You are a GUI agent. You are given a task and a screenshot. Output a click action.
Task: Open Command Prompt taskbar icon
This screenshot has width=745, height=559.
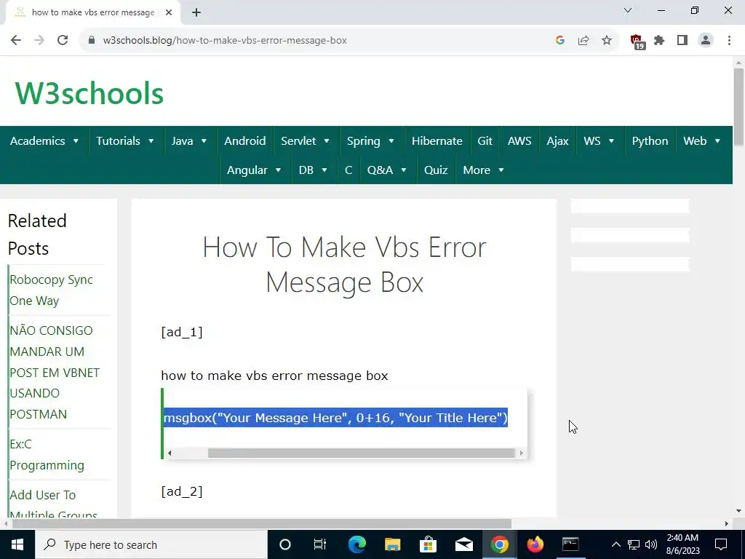[x=570, y=544]
